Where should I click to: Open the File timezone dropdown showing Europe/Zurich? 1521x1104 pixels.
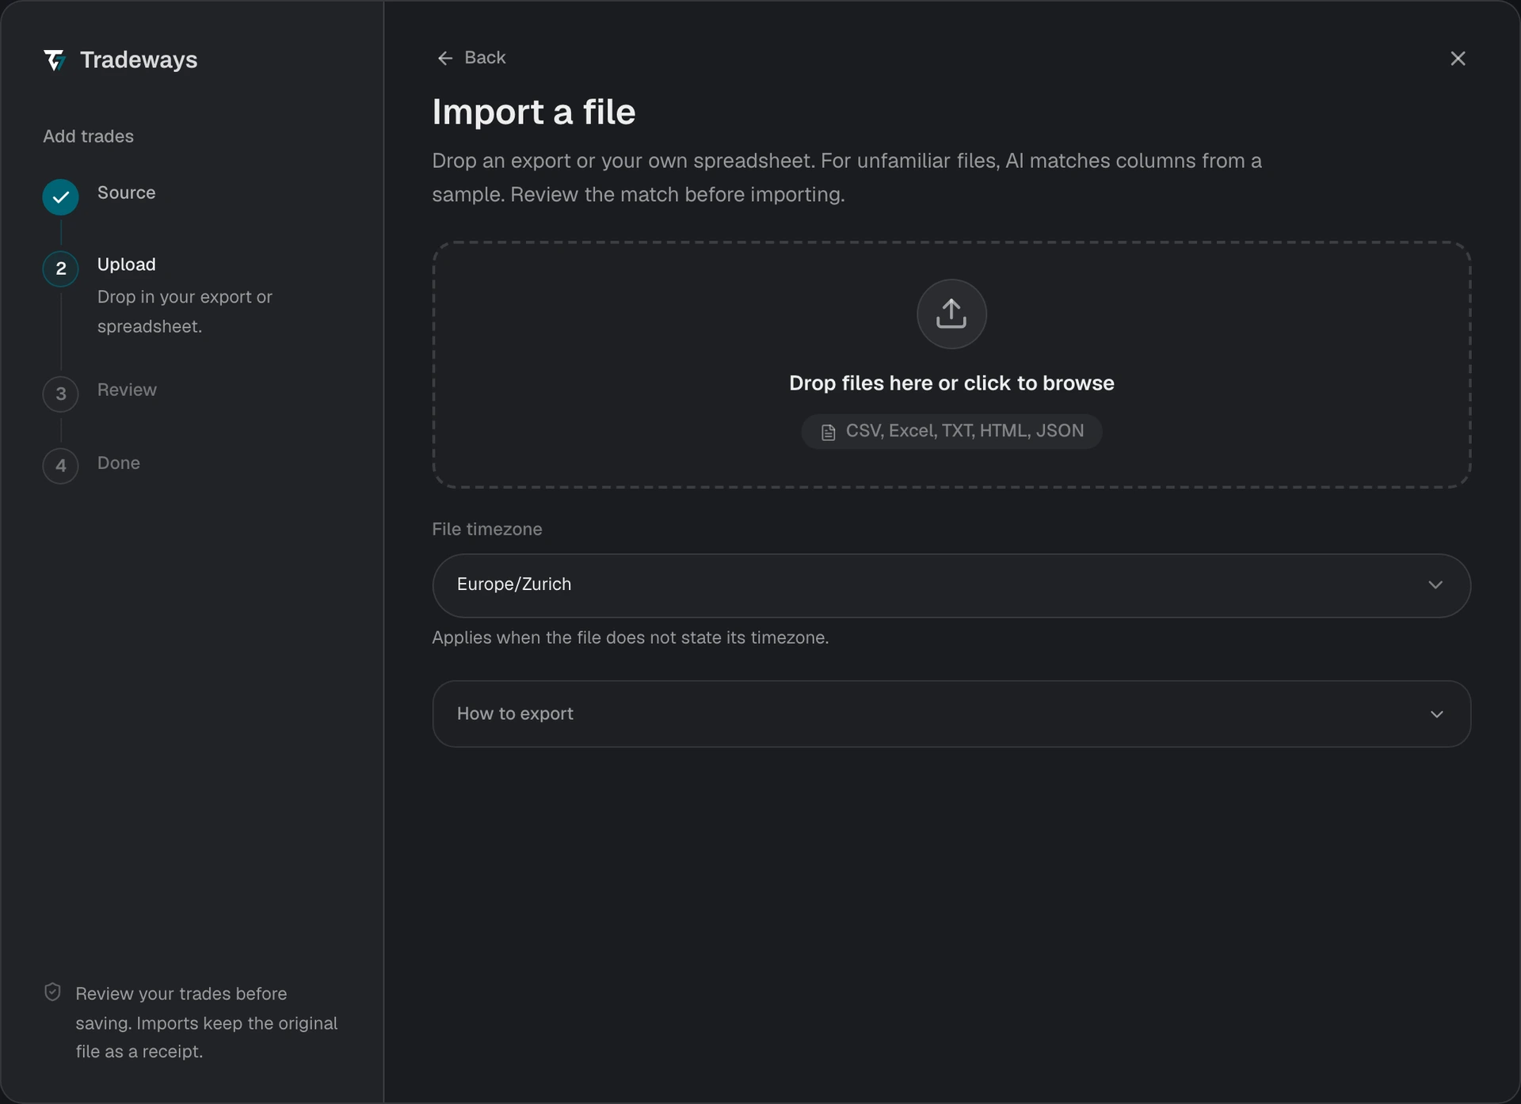coord(951,585)
